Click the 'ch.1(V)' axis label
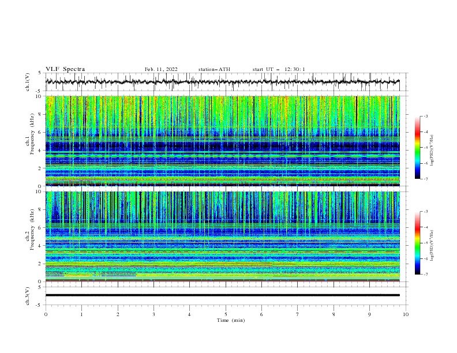 click(28, 82)
